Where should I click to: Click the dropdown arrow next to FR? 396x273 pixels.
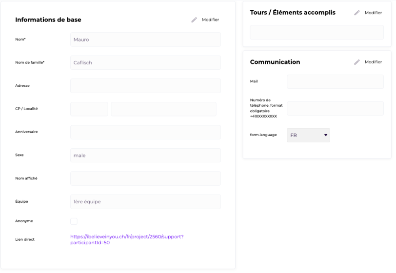point(326,135)
